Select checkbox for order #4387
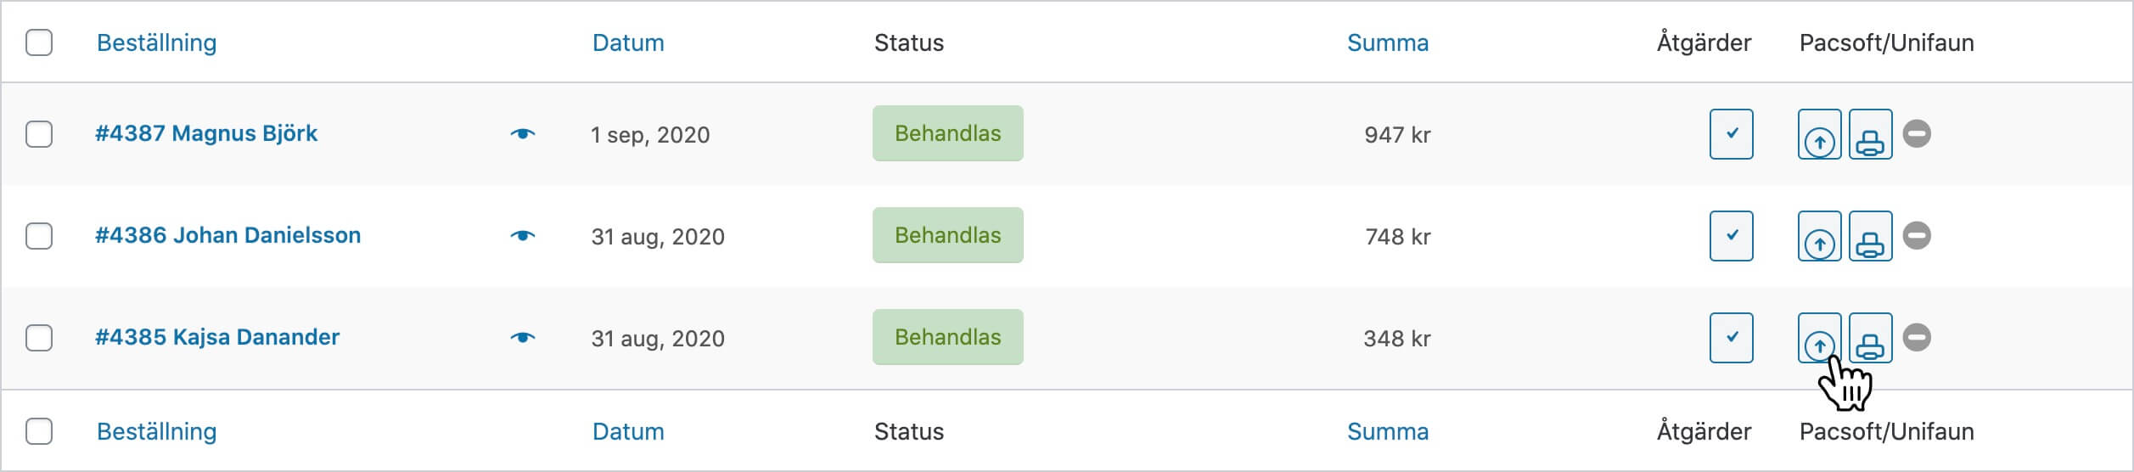The image size is (2134, 472). point(39,134)
